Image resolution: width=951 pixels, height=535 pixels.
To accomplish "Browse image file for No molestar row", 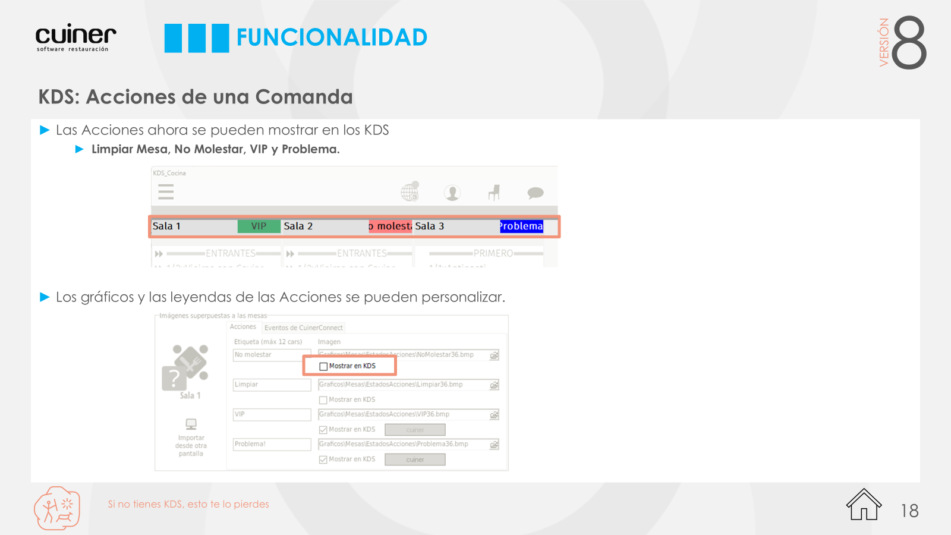I will click(x=494, y=355).
